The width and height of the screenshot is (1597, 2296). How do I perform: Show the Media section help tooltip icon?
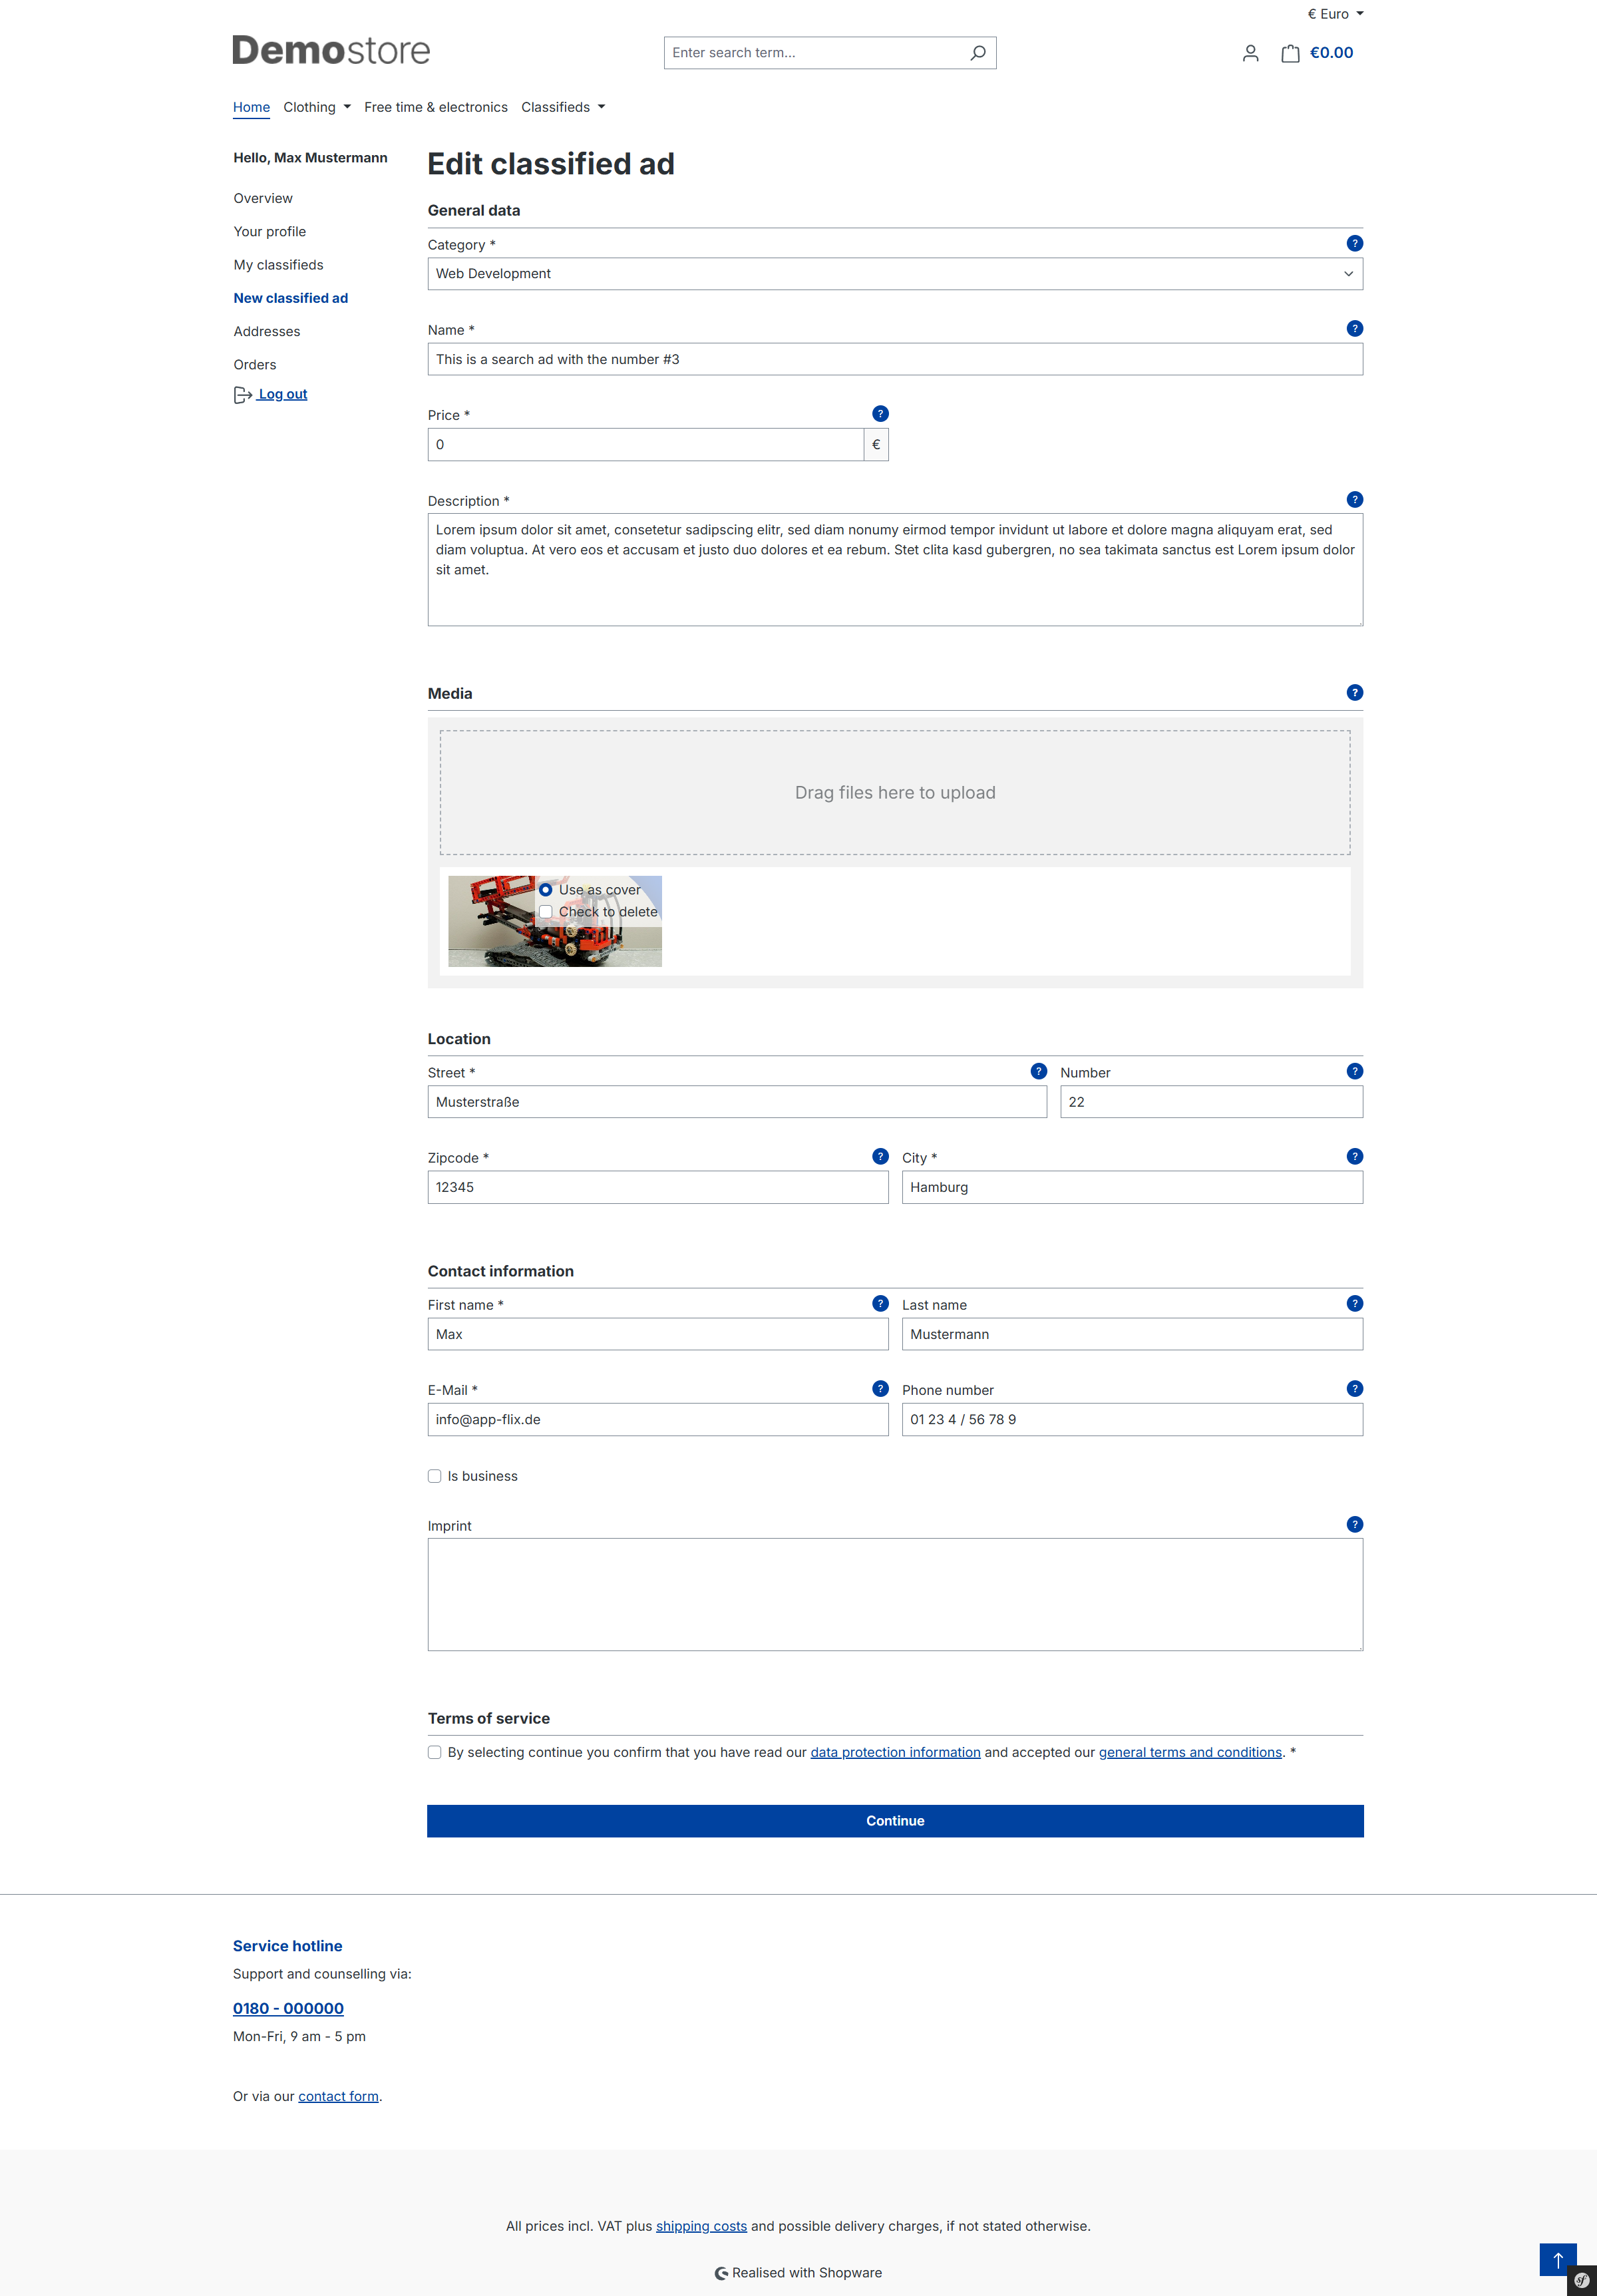click(x=1354, y=692)
